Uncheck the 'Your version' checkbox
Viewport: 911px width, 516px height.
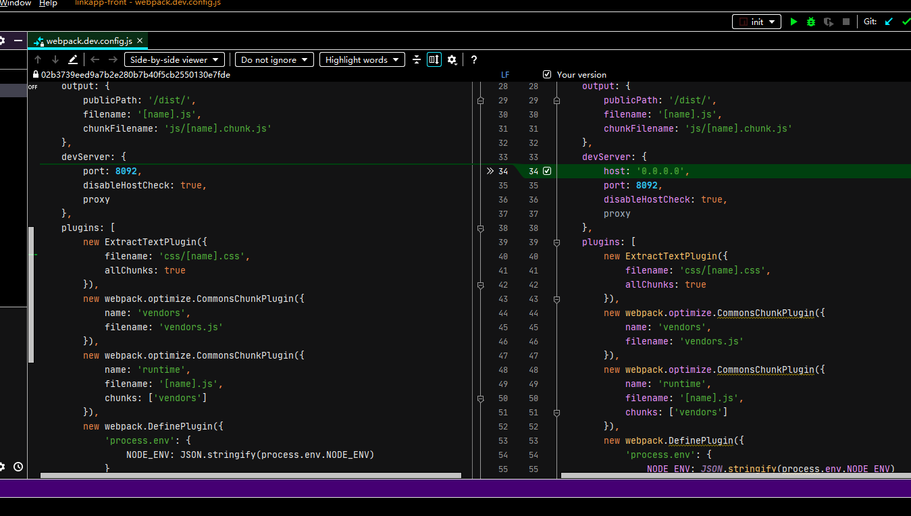tap(547, 74)
